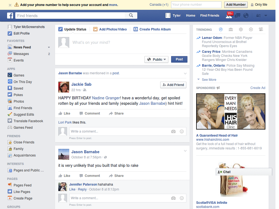
Task: Click the Facebook logo icon
Action: [10, 16]
